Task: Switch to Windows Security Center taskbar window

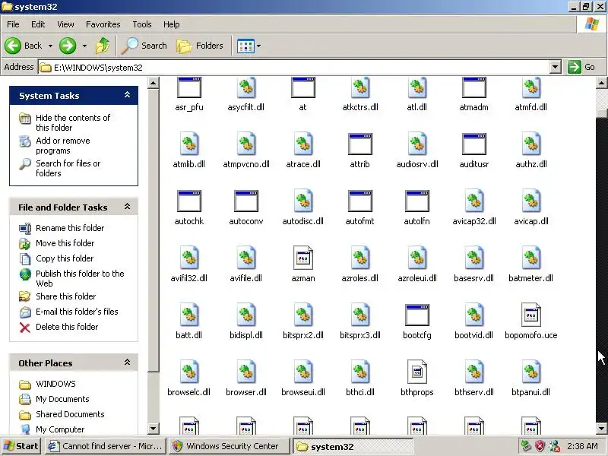Action: pos(230,446)
